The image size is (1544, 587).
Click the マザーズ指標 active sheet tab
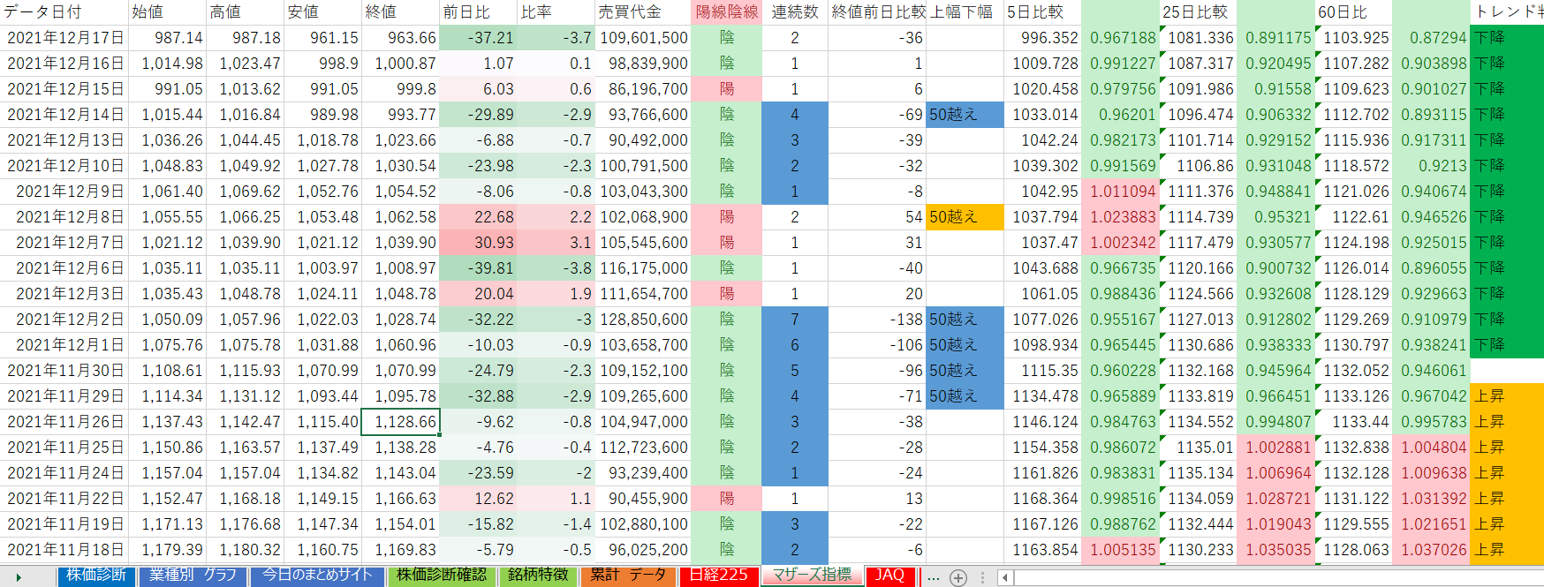click(x=812, y=575)
